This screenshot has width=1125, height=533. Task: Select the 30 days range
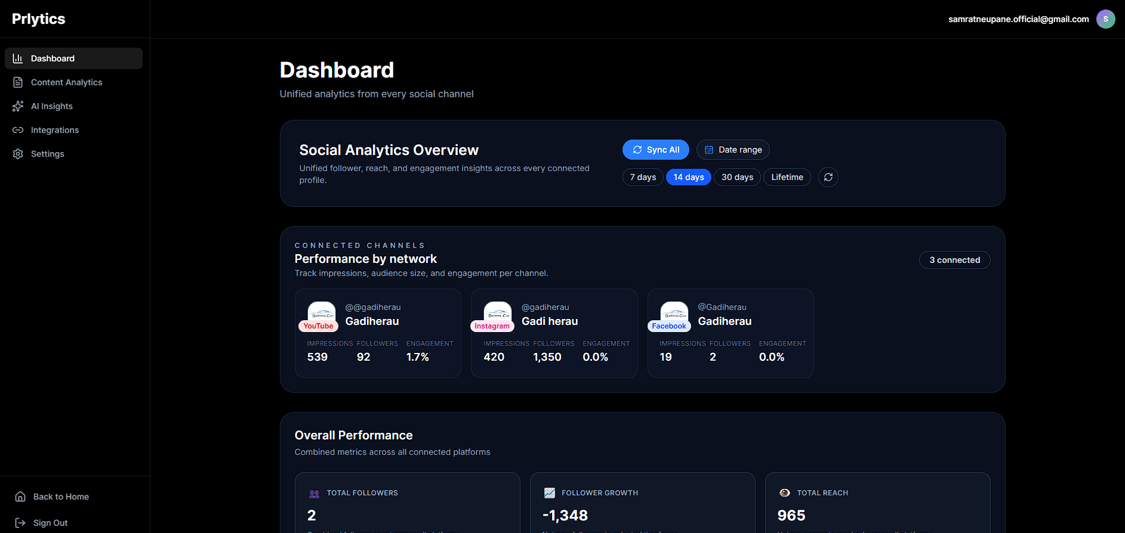[737, 177]
